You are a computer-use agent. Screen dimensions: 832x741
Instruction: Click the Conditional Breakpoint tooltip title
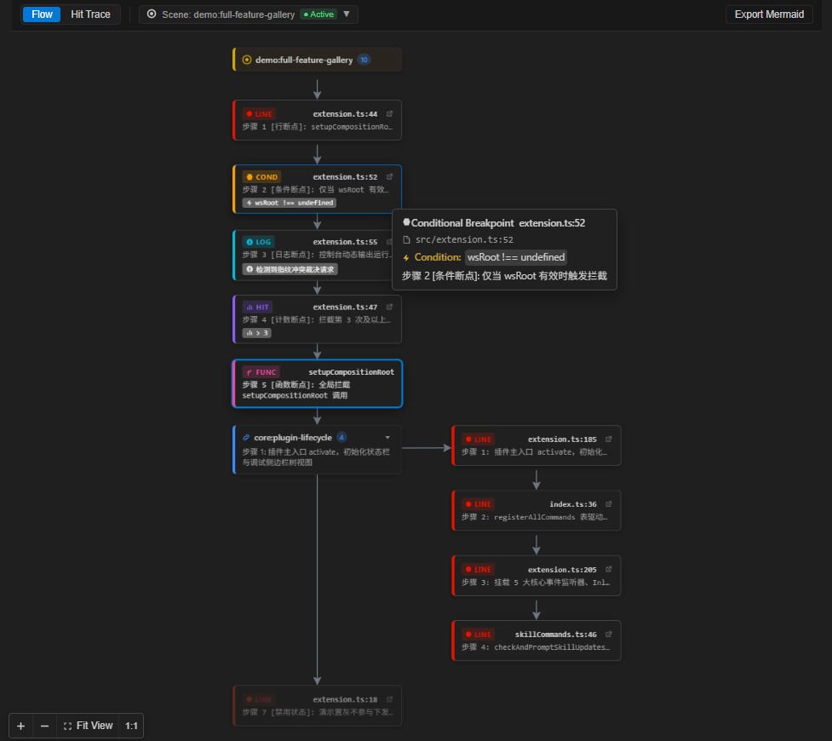tap(462, 223)
